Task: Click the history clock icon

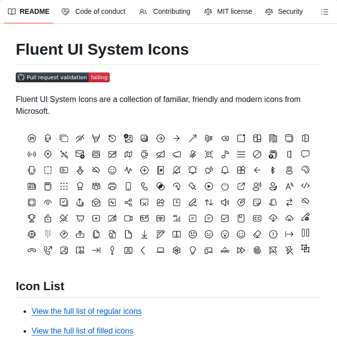Action: 112,138
